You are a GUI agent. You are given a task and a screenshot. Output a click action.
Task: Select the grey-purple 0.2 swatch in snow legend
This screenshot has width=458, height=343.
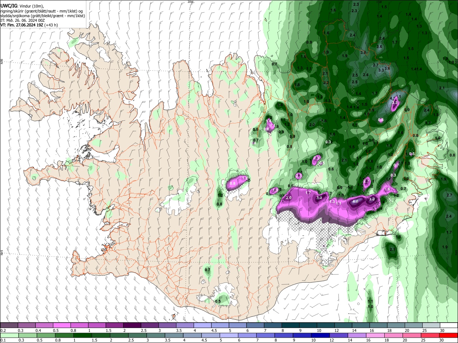click(x=9, y=325)
